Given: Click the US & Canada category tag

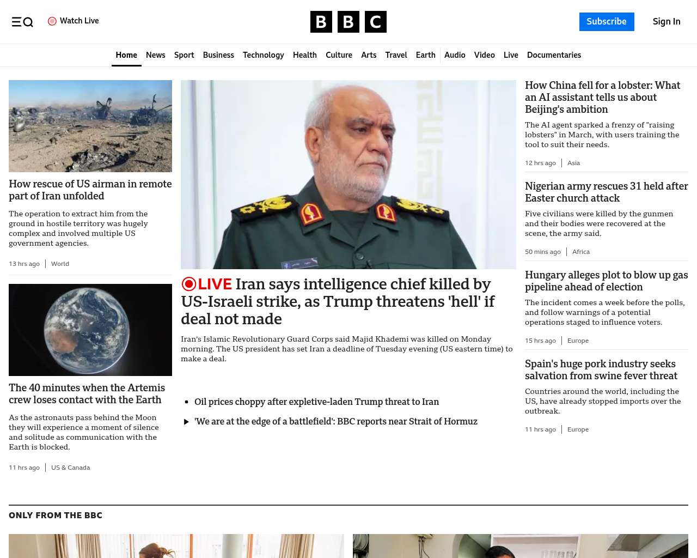Looking at the screenshot, I should point(71,468).
